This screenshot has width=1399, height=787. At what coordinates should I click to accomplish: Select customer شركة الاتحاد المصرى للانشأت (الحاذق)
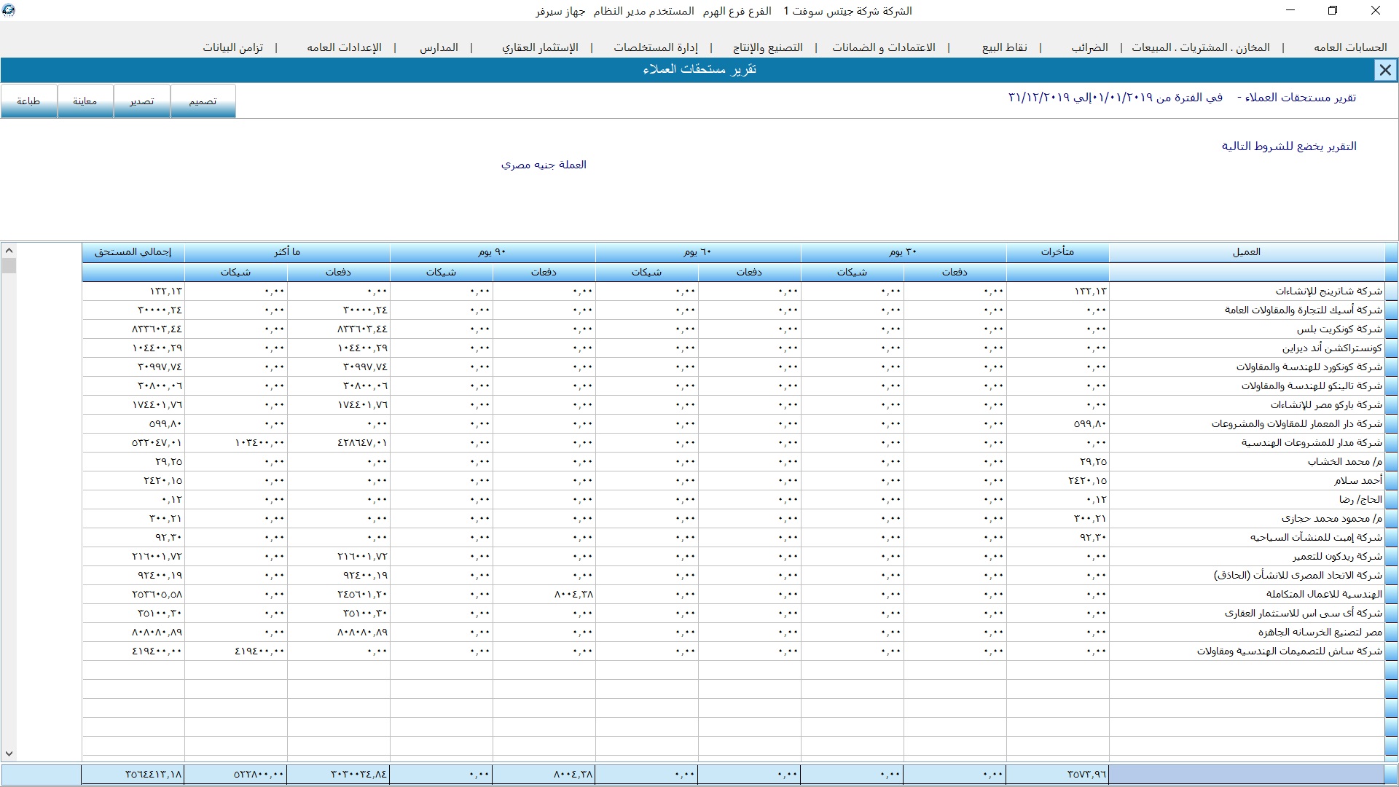1247,575
